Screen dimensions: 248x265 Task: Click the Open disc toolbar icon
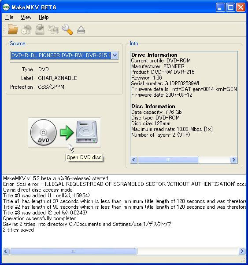(26, 29)
